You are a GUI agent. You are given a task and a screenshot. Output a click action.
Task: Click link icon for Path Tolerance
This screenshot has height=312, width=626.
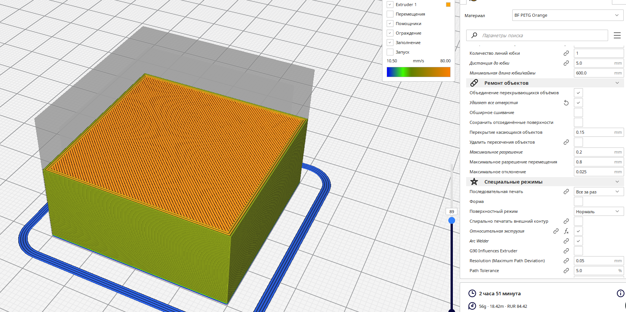(566, 271)
